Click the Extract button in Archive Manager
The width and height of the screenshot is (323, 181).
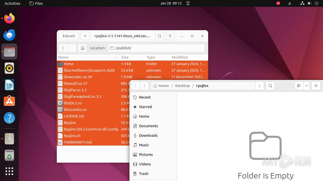(x=69, y=36)
